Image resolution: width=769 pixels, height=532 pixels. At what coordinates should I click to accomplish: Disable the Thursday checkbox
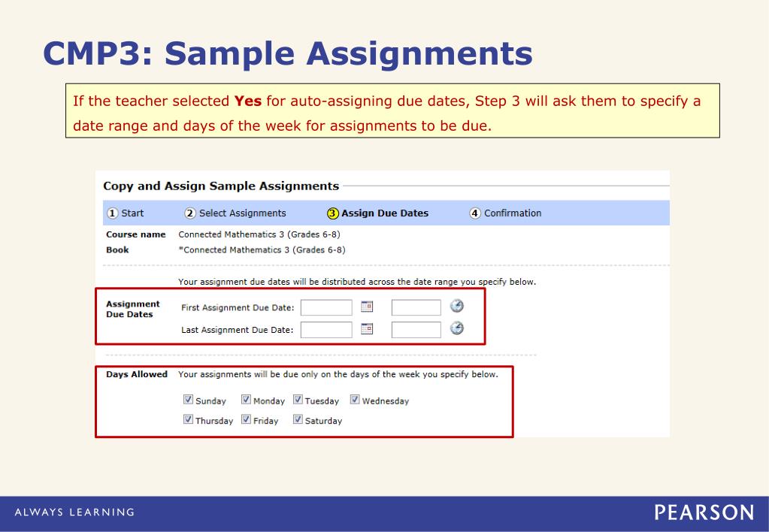coord(189,419)
